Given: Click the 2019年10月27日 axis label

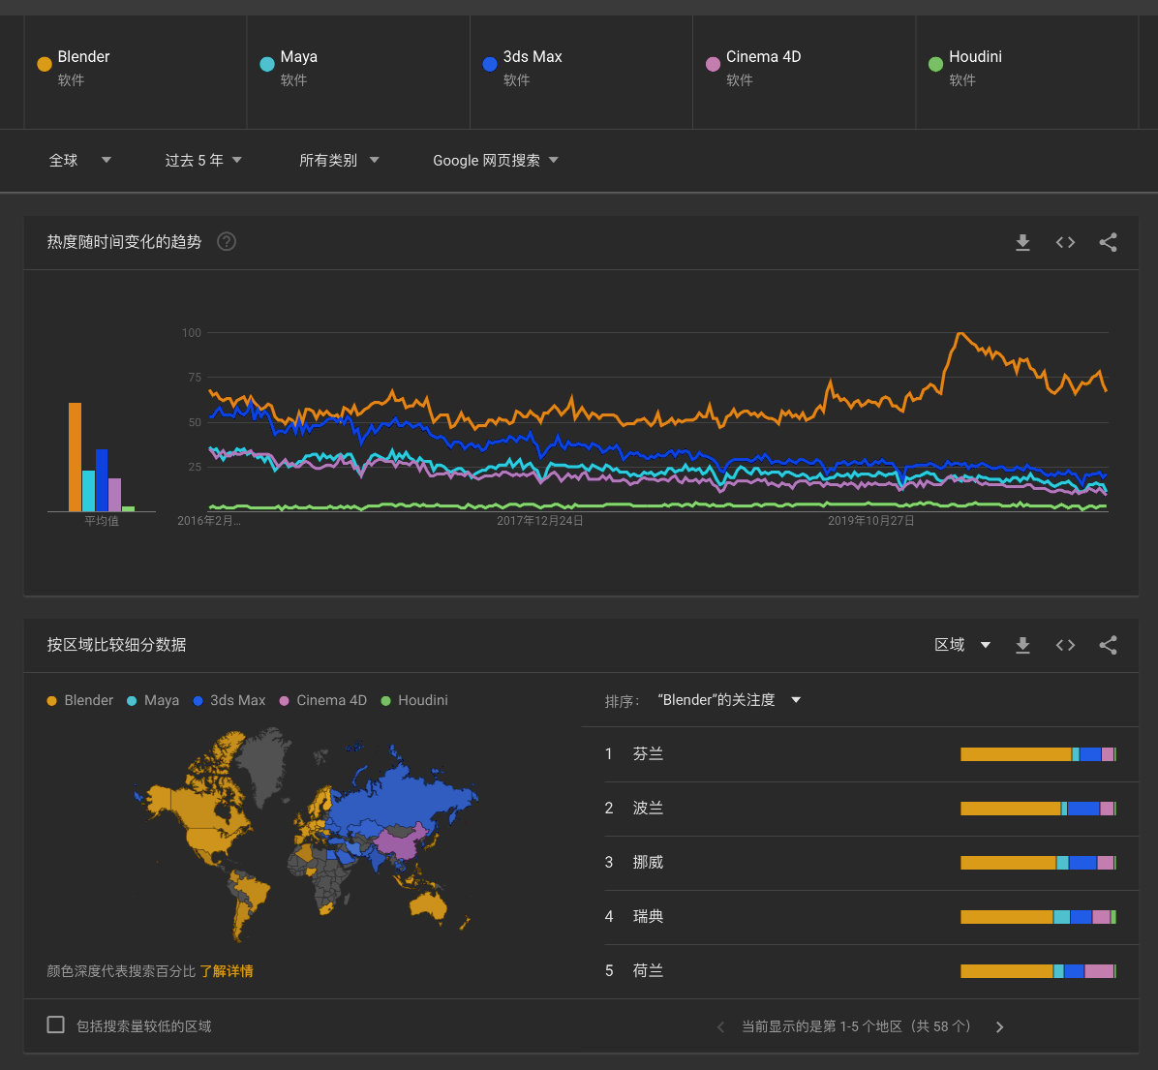Looking at the screenshot, I should (x=870, y=521).
